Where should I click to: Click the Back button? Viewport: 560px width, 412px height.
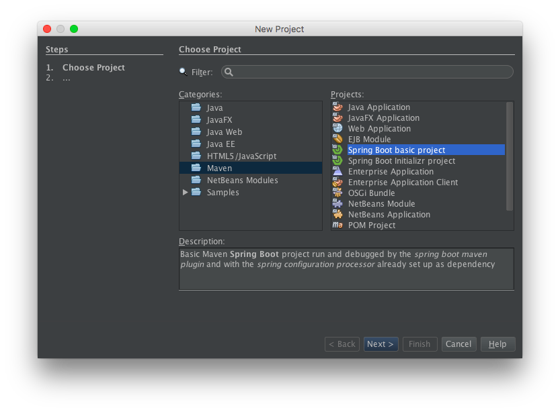point(342,344)
